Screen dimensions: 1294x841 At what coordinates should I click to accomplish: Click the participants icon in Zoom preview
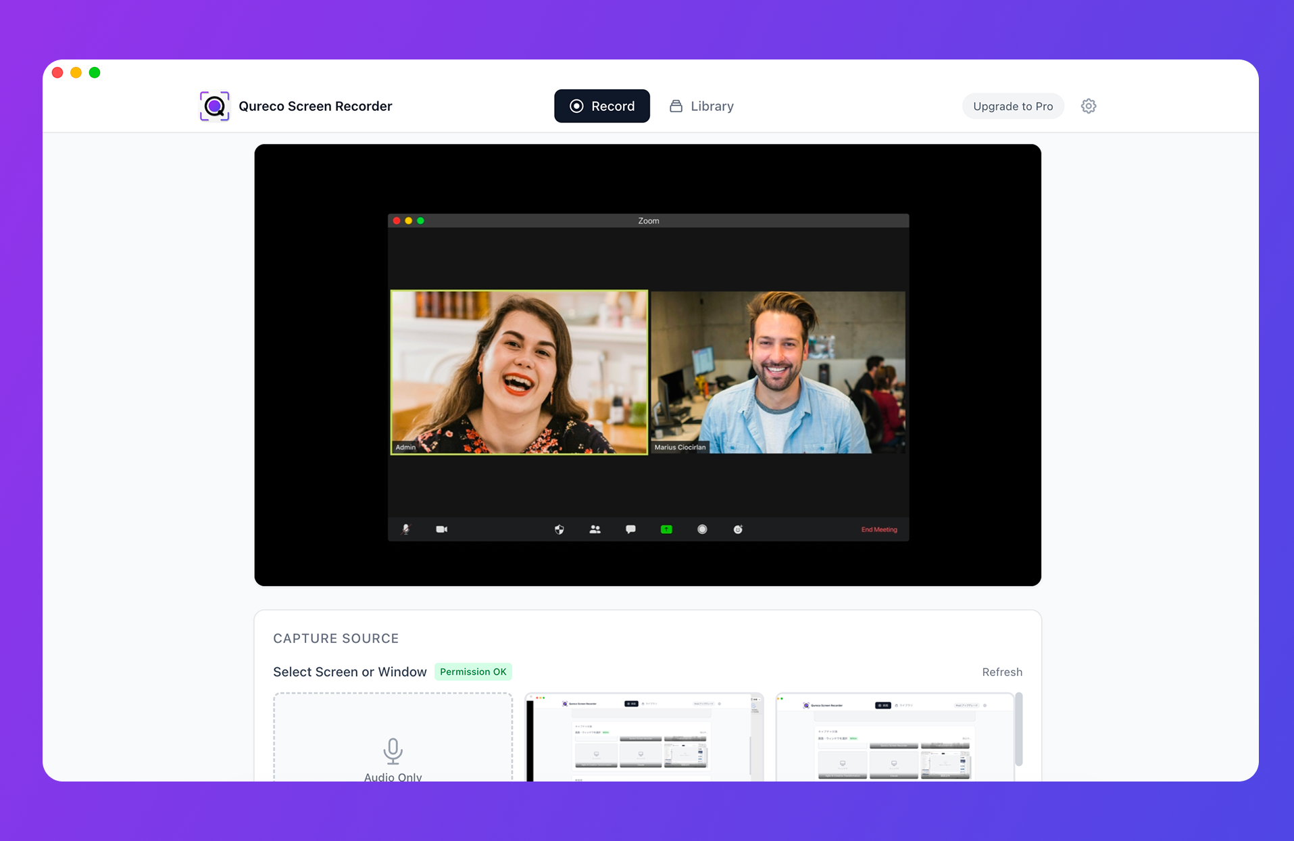point(595,529)
